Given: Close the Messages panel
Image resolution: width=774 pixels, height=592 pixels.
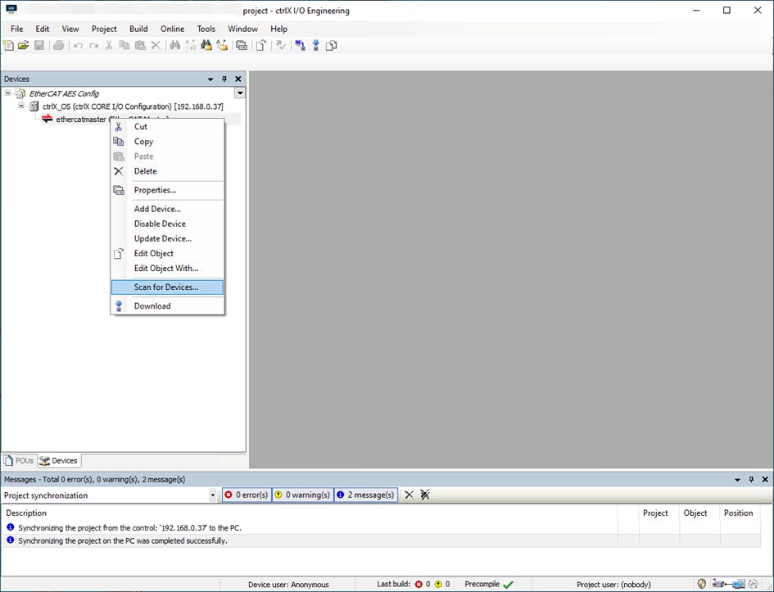Looking at the screenshot, I should point(765,480).
